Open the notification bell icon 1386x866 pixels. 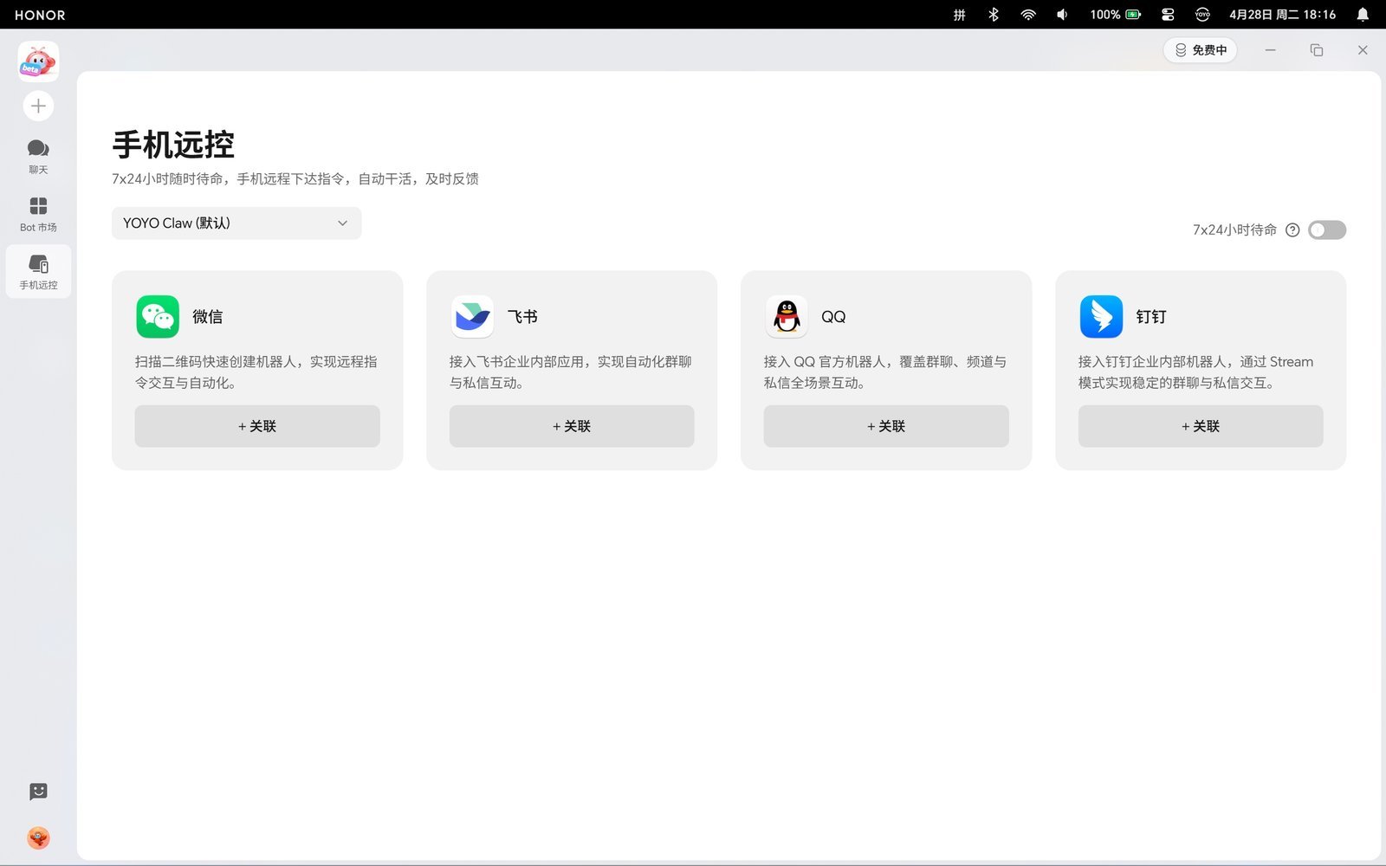[x=1363, y=15]
